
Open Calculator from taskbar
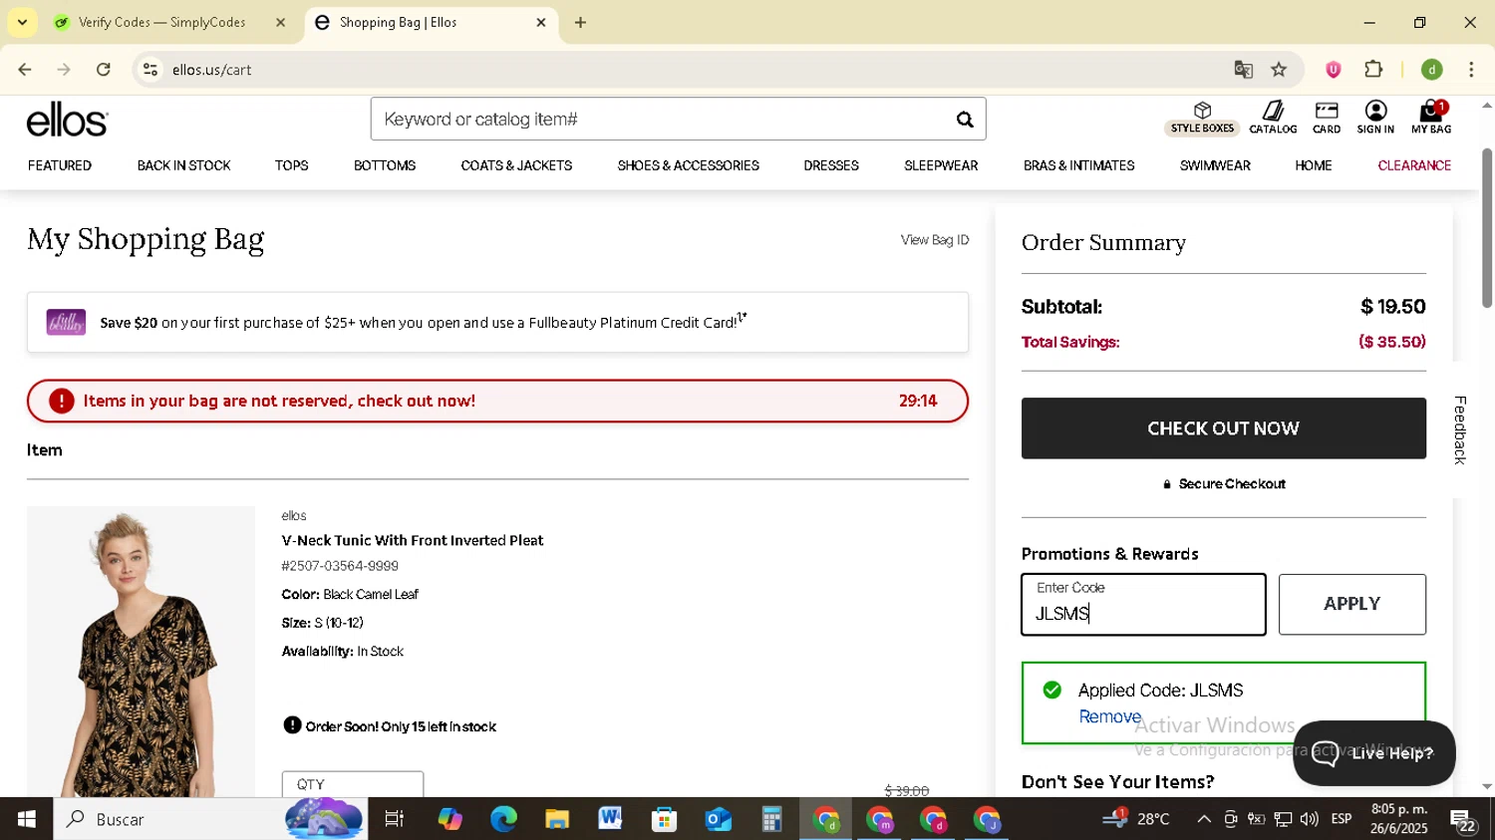click(x=771, y=819)
